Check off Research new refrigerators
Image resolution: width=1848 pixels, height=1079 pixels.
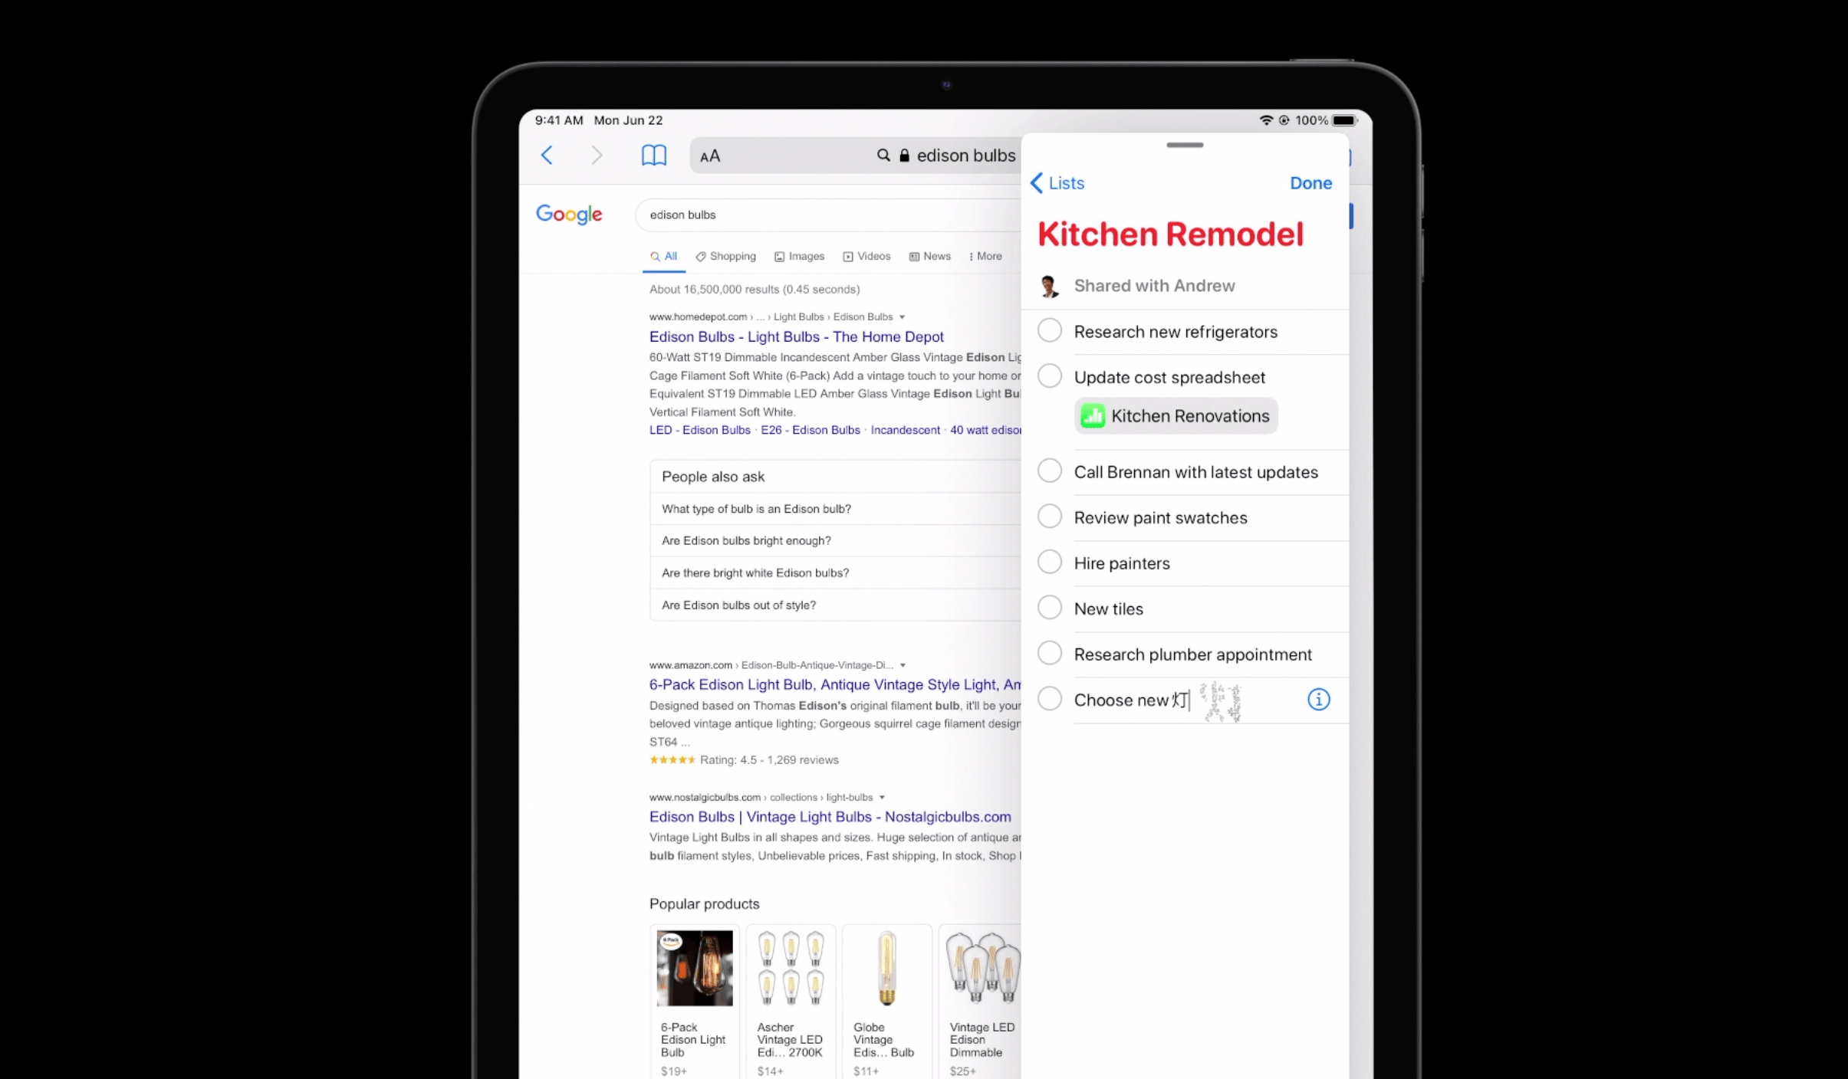tap(1050, 331)
